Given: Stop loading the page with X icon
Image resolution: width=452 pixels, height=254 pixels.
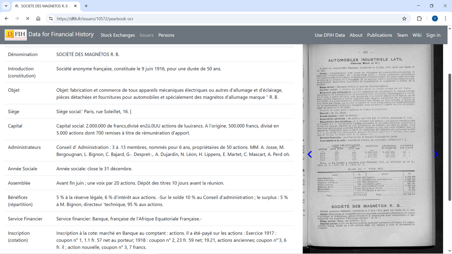Looking at the screenshot, I should (28, 19).
